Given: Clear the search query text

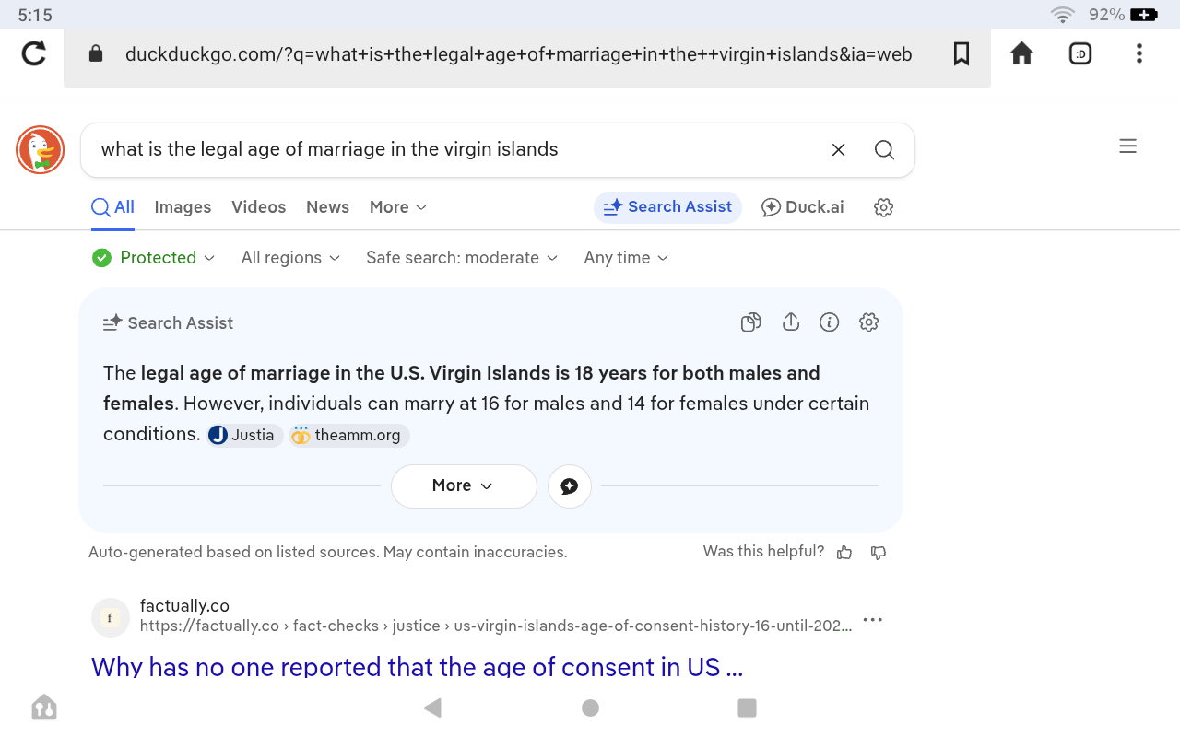Looking at the screenshot, I should point(838,150).
